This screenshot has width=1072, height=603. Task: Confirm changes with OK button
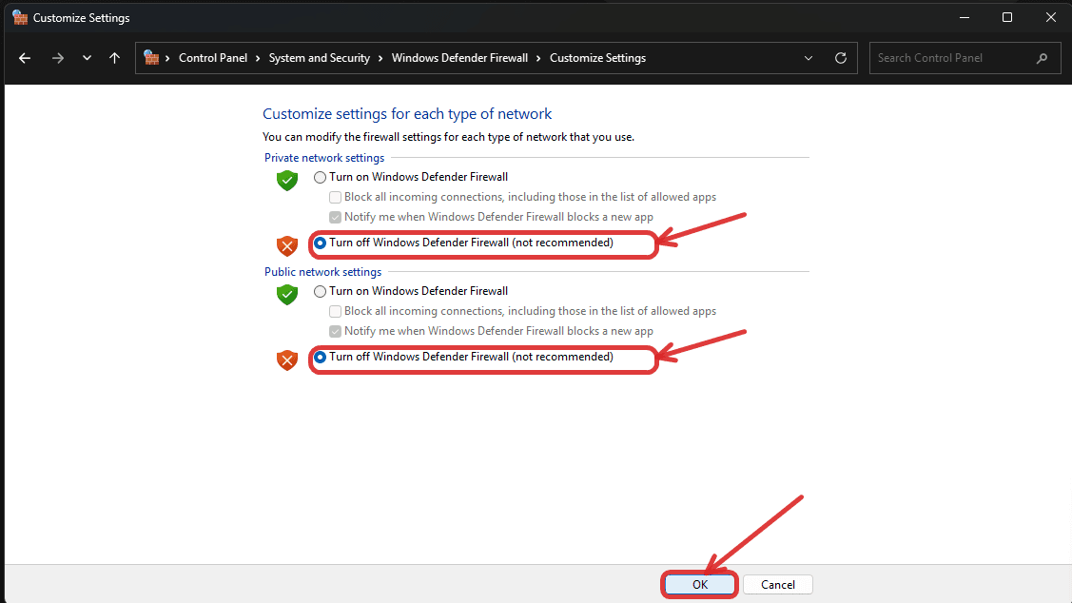click(699, 585)
